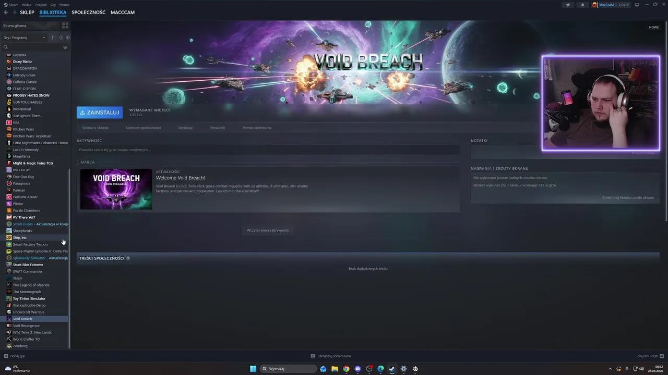This screenshot has width=668, height=375.
Task: Show hidden system tray icons chevron
Action: pos(610,369)
